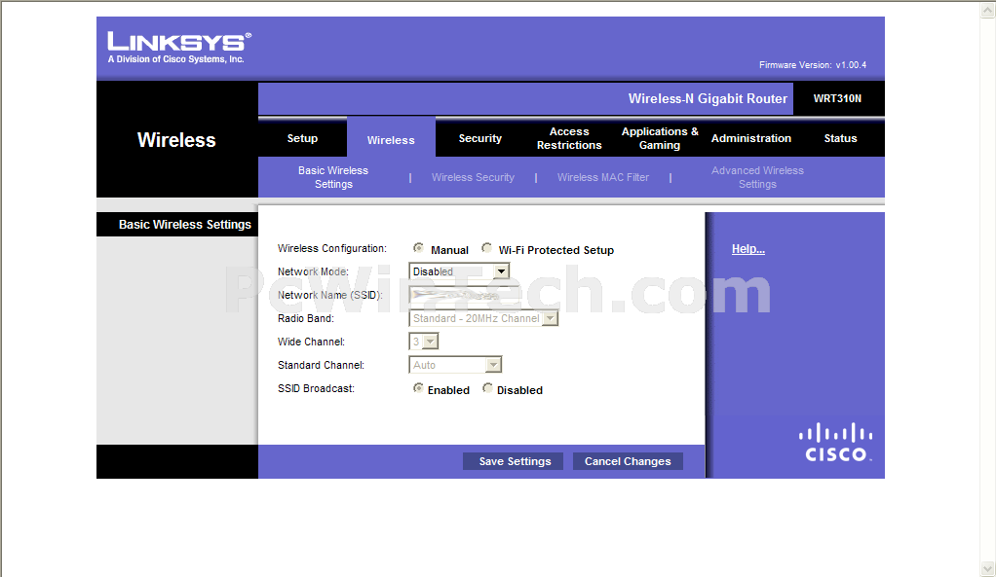Click the Radio Band label

pyautogui.click(x=306, y=318)
